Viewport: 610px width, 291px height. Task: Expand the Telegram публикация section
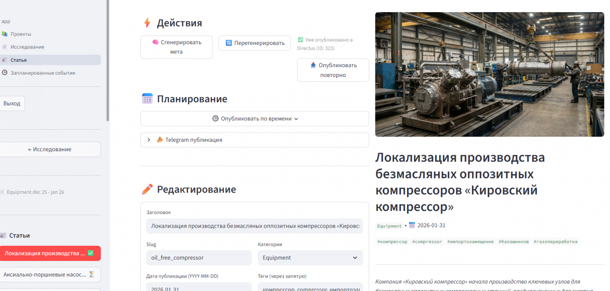[x=149, y=139]
